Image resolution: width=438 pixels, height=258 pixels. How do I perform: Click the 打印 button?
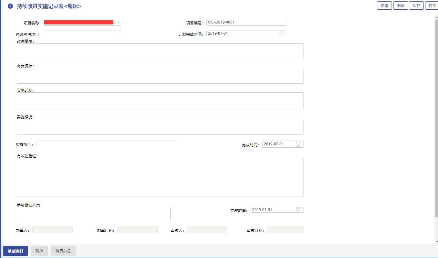tap(432, 6)
